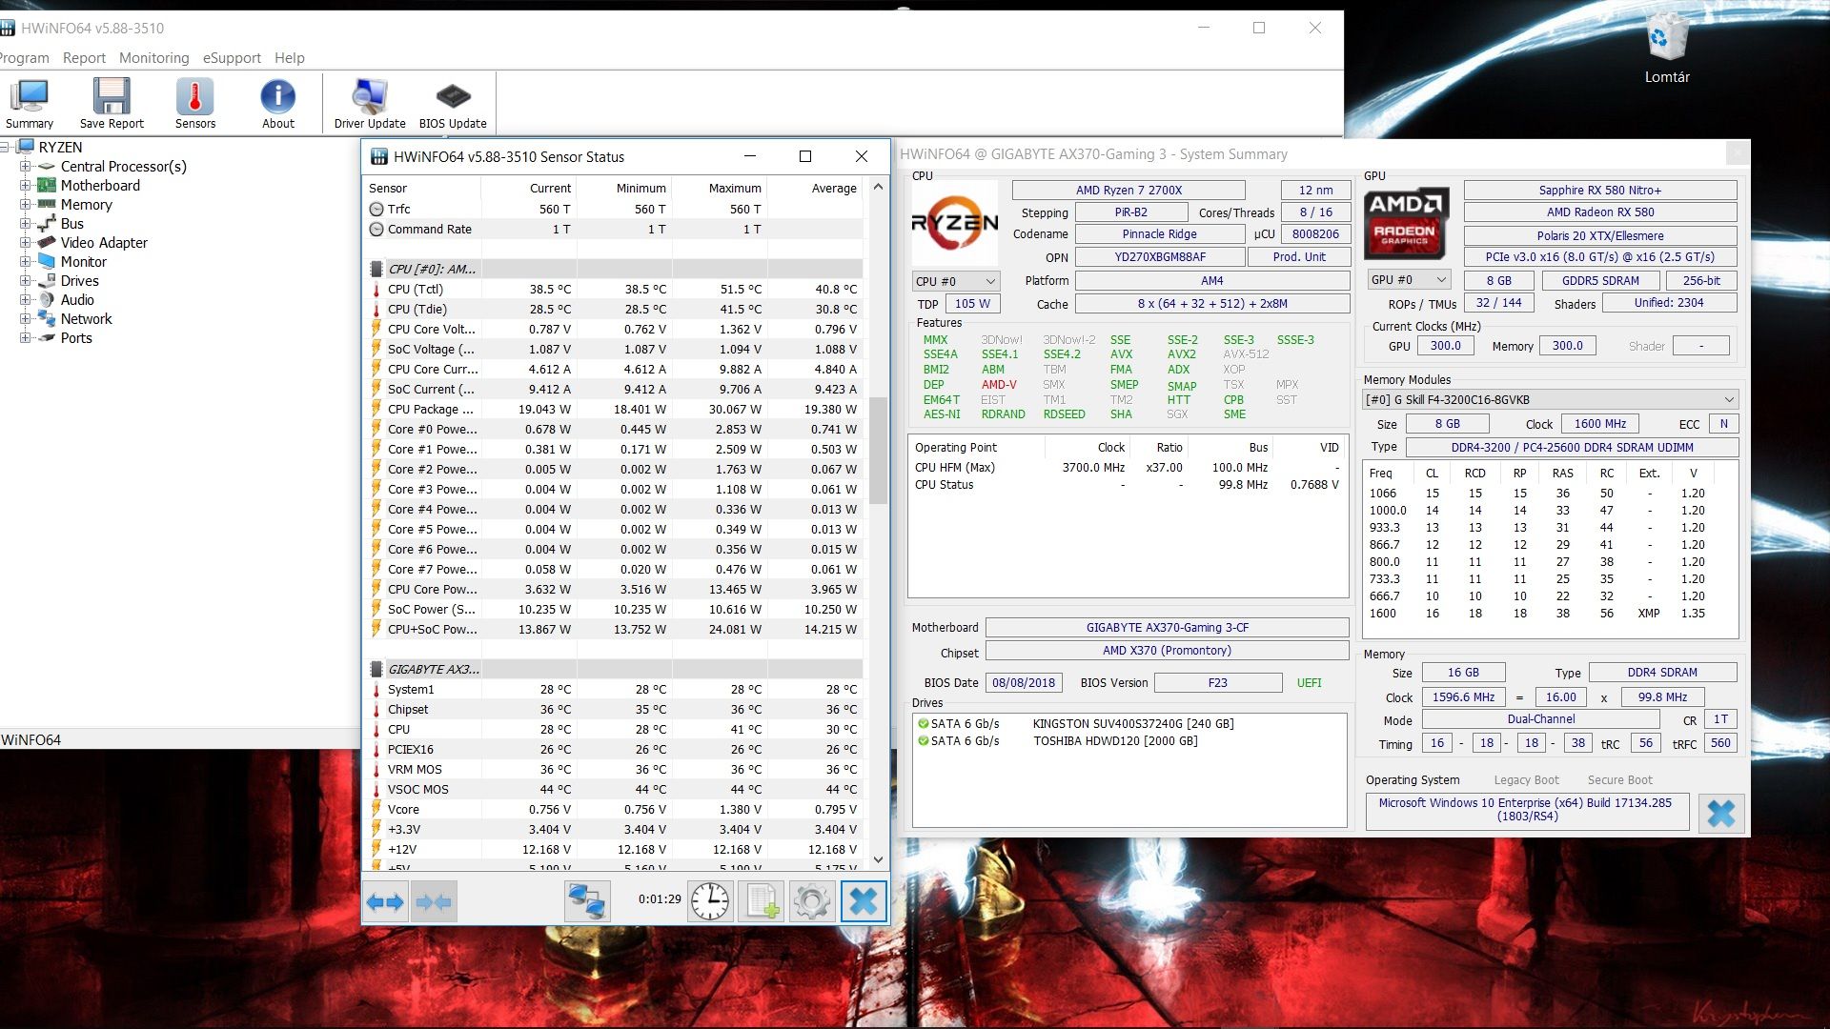
Task: Click the Current column header
Action: click(x=529, y=188)
